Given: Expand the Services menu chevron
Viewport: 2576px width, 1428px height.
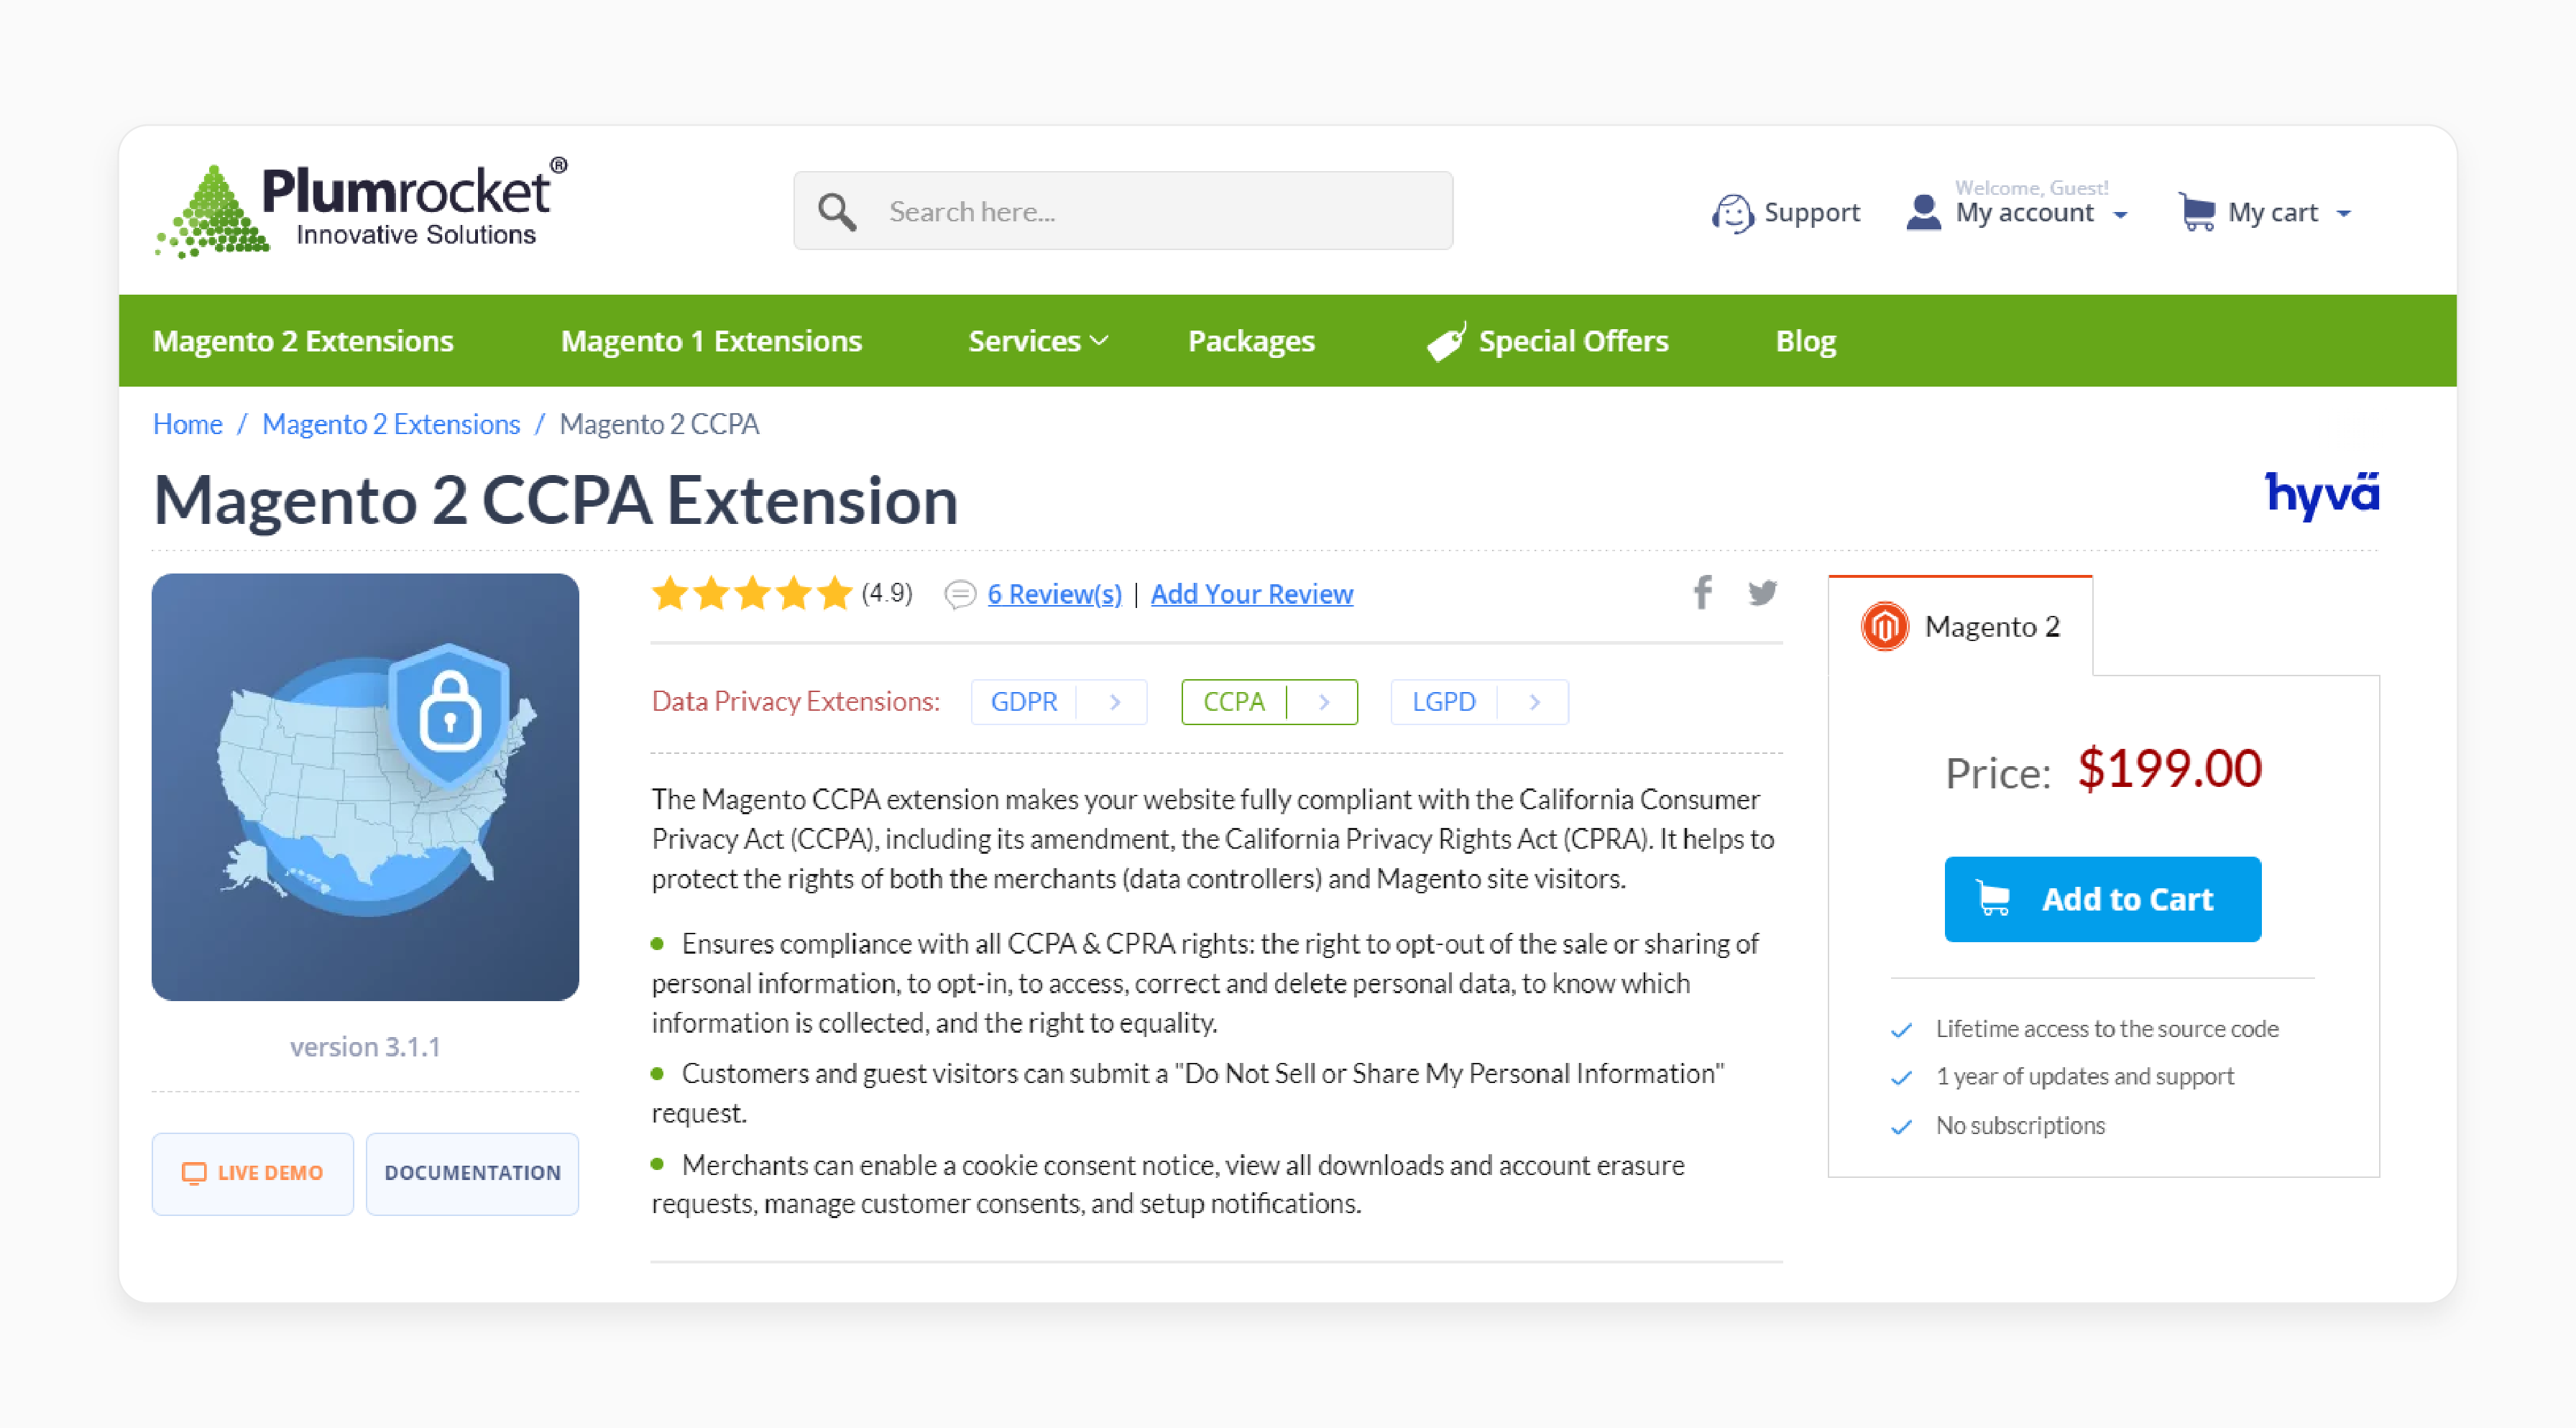Looking at the screenshot, I should point(1099,341).
